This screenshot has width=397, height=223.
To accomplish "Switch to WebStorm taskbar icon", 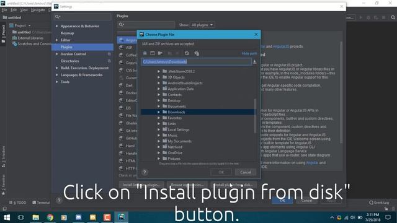I will click(122, 217).
